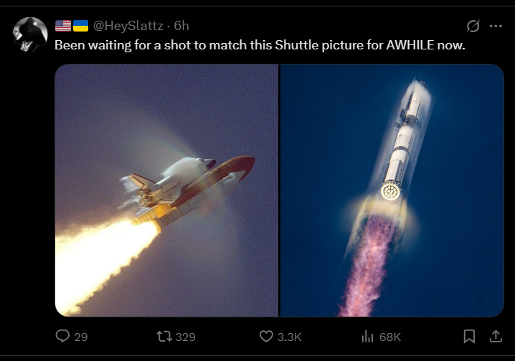Open the Starship rocket launch photo
This screenshot has height=361, width=515.
[x=392, y=191]
